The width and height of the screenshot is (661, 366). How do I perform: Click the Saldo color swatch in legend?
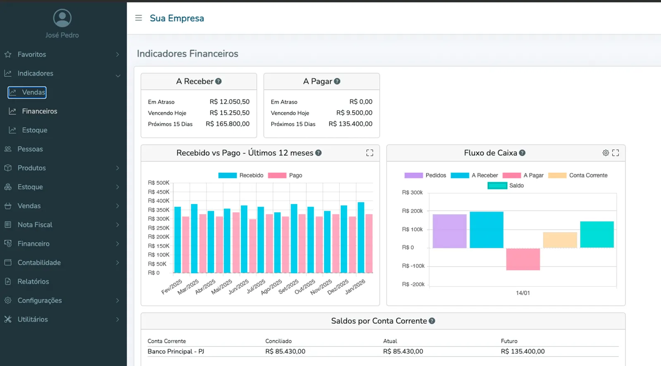pos(497,186)
